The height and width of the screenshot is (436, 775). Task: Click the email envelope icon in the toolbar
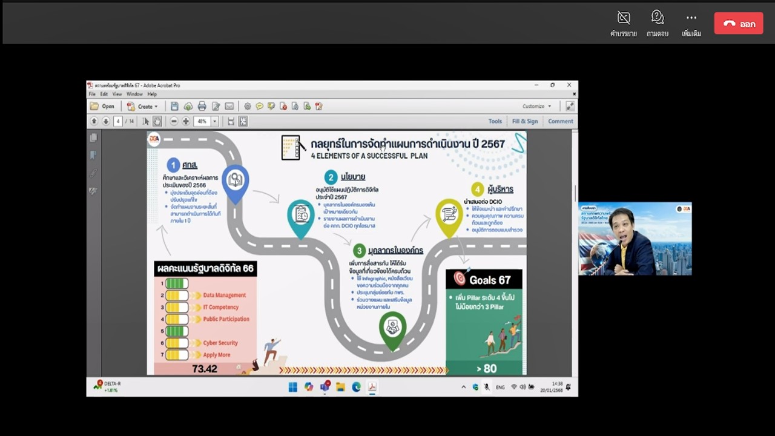tap(229, 107)
